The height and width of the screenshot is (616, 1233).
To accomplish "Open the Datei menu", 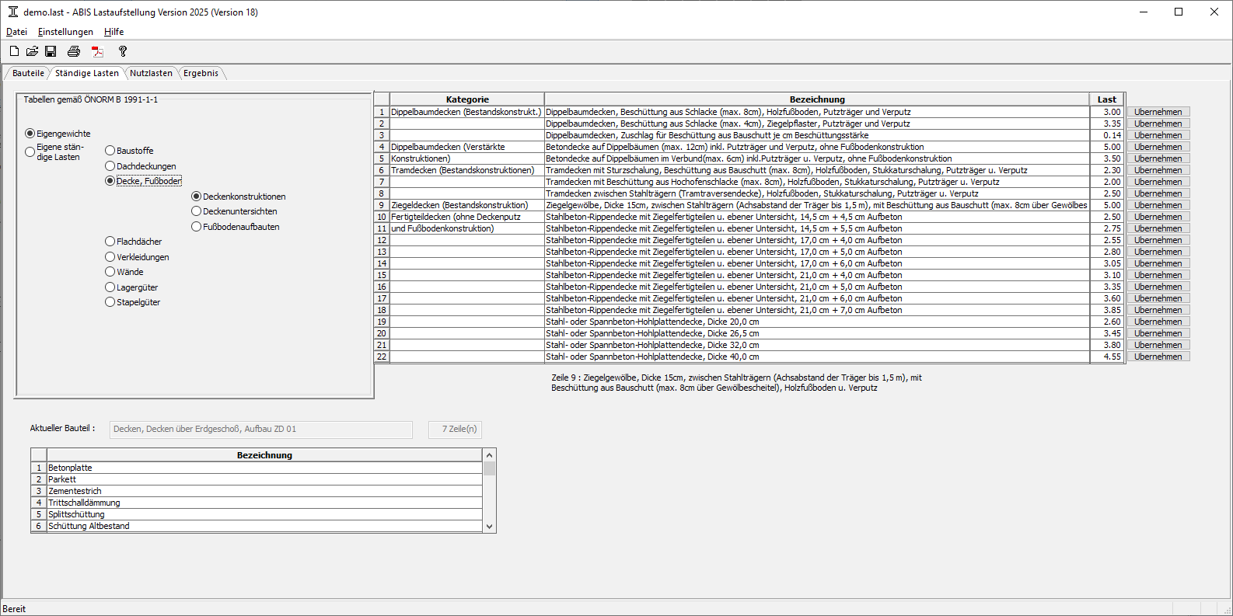I will point(16,32).
